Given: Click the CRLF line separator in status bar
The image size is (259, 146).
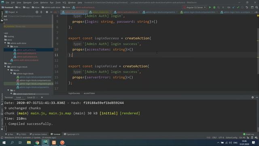Looking at the screenshot, I should pyautogui.click(x=214, y=138).
